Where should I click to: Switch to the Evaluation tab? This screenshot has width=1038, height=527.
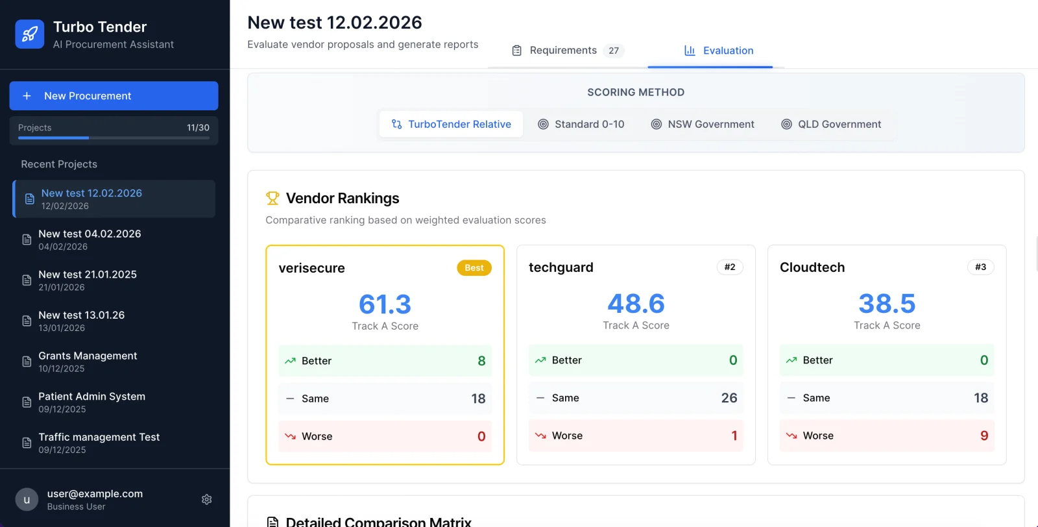click(719, 51)
